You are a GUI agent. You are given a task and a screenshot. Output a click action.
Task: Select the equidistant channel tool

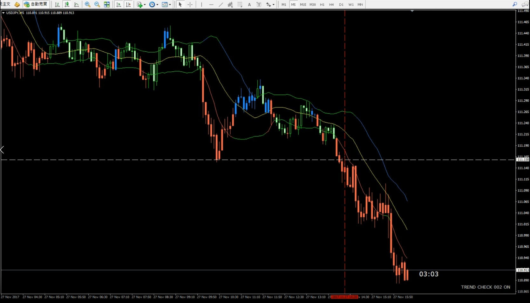tap(230, 4)
